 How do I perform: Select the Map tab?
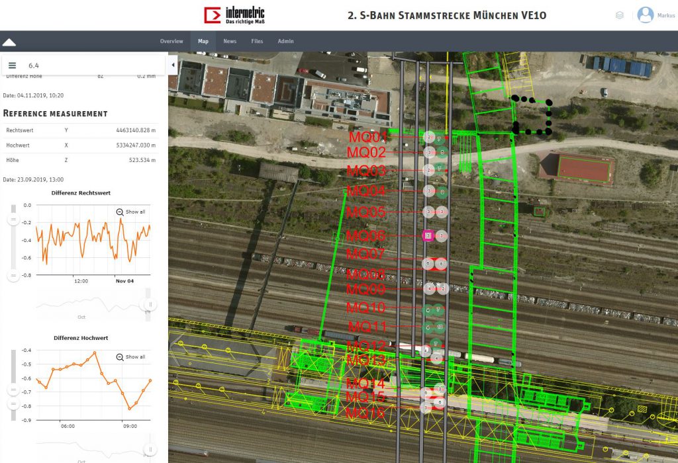pos(203,41)
